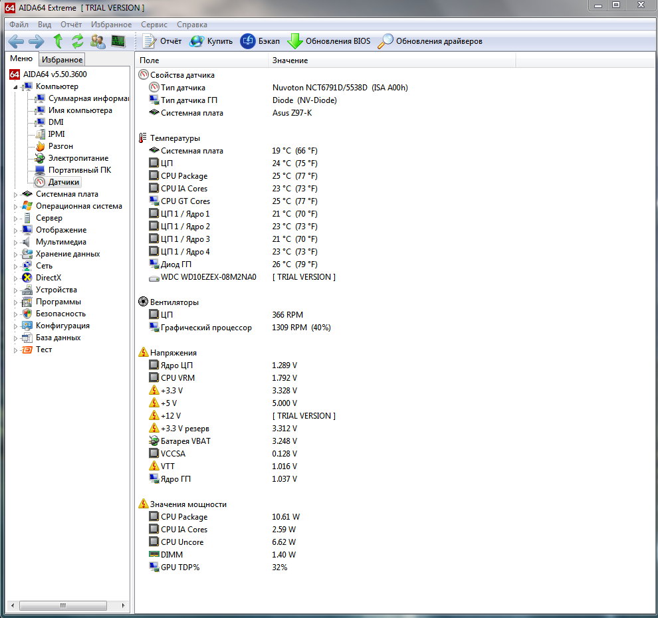
Task: Expand the Хранение данных category
Action: coord(16,253)
